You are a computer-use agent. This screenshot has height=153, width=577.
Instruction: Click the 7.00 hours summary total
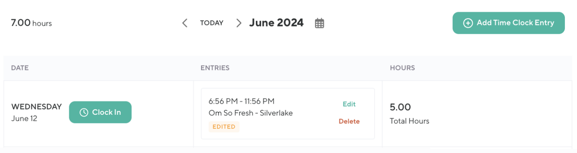[31, 23]
